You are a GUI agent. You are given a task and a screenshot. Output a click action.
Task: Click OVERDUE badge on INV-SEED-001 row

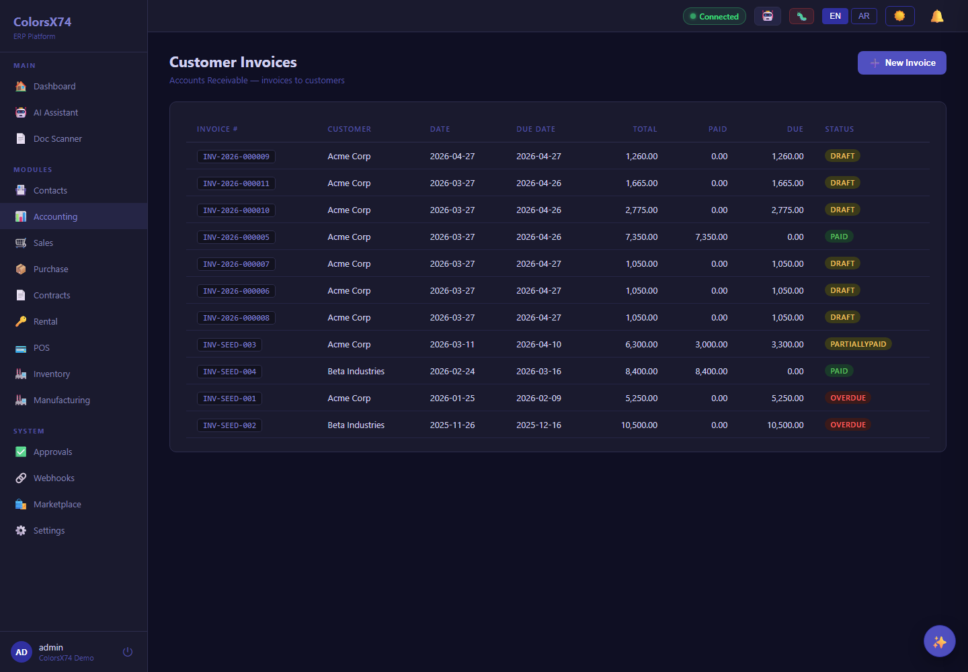click(x=848, y=398)
